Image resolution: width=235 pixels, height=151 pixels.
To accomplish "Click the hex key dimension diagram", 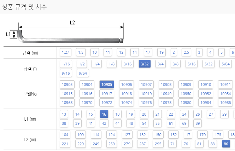I will (x=65, y=32).
